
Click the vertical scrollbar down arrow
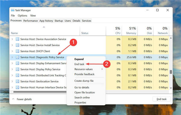click(171, 88)
